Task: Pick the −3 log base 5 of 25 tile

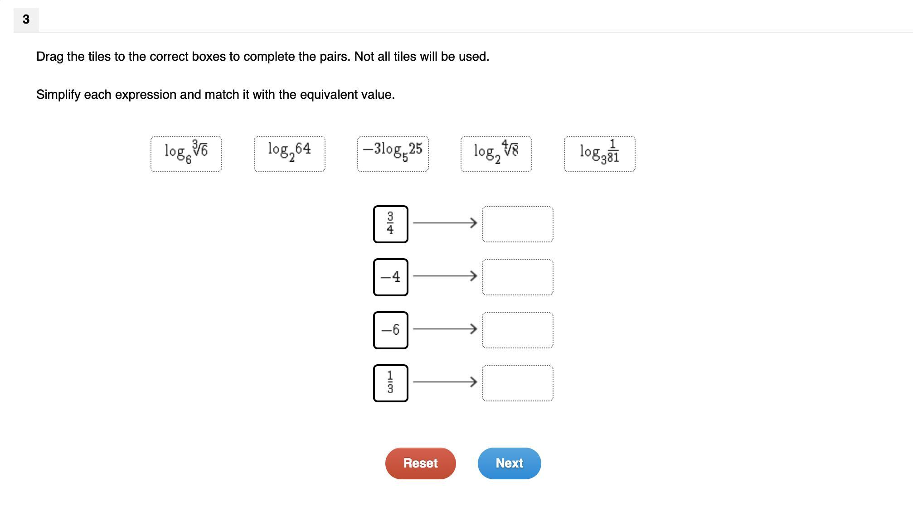Action: (393, 154)
